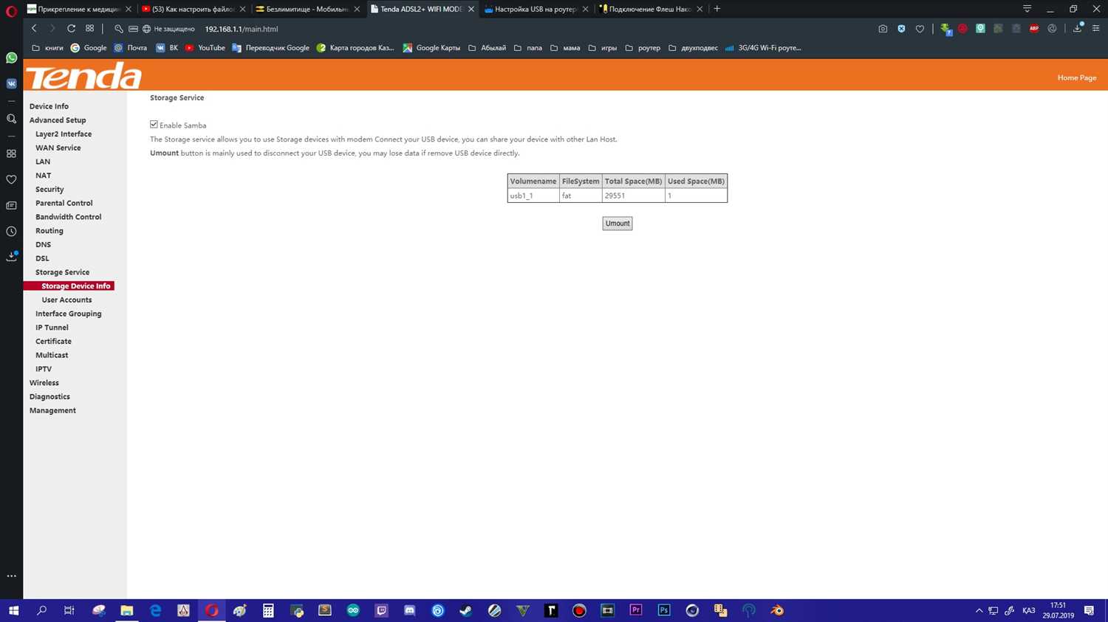Viewport: 1108px width, 622px height.
Task: Open Windows Start menu
Action: pyautogui.click(x=13, y=610)
